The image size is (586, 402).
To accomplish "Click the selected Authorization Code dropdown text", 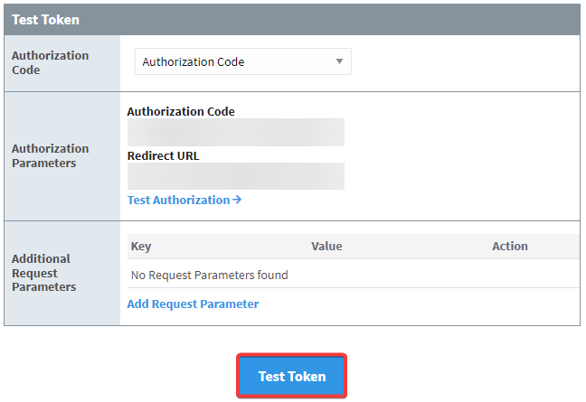I will 194,62.
